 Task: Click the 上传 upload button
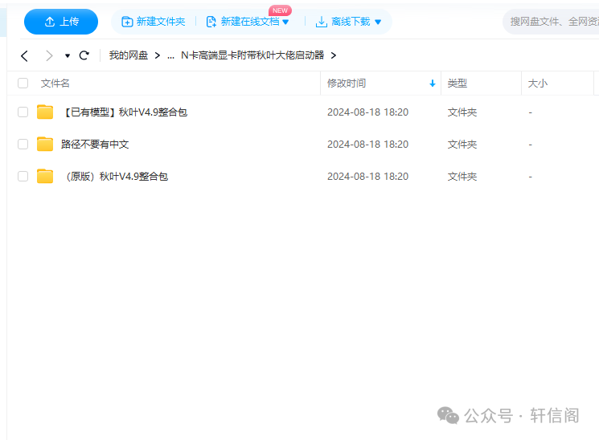(x=61, y=22)
